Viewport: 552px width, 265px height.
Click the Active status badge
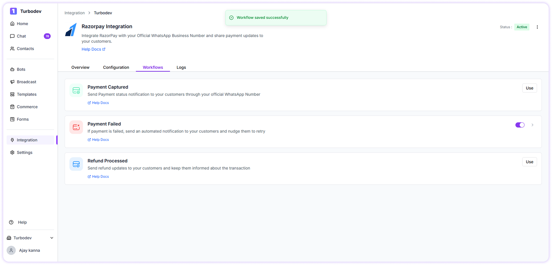coord(522,27)
